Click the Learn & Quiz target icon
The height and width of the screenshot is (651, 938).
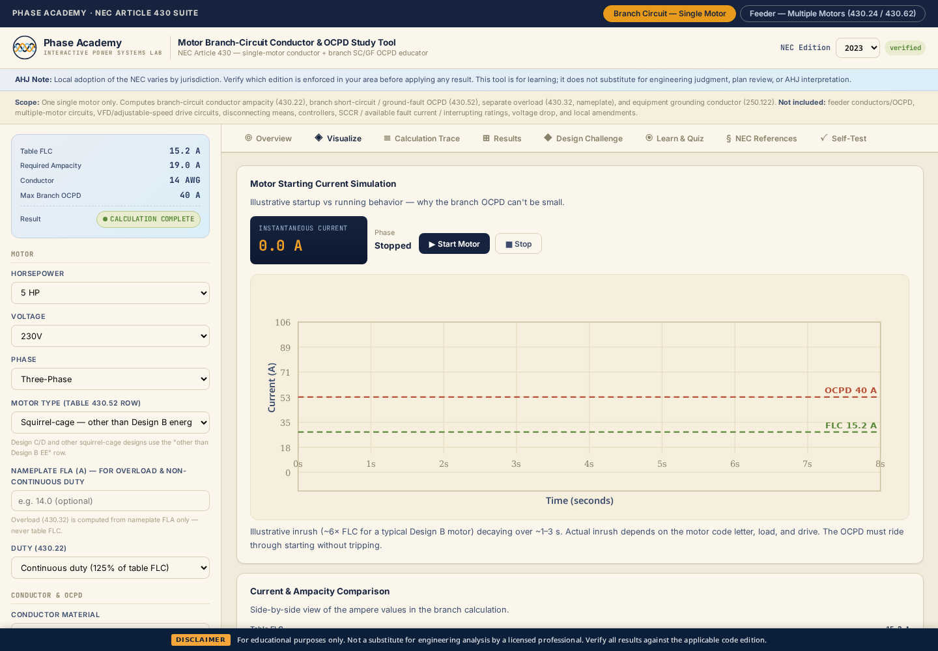(649, 138)
